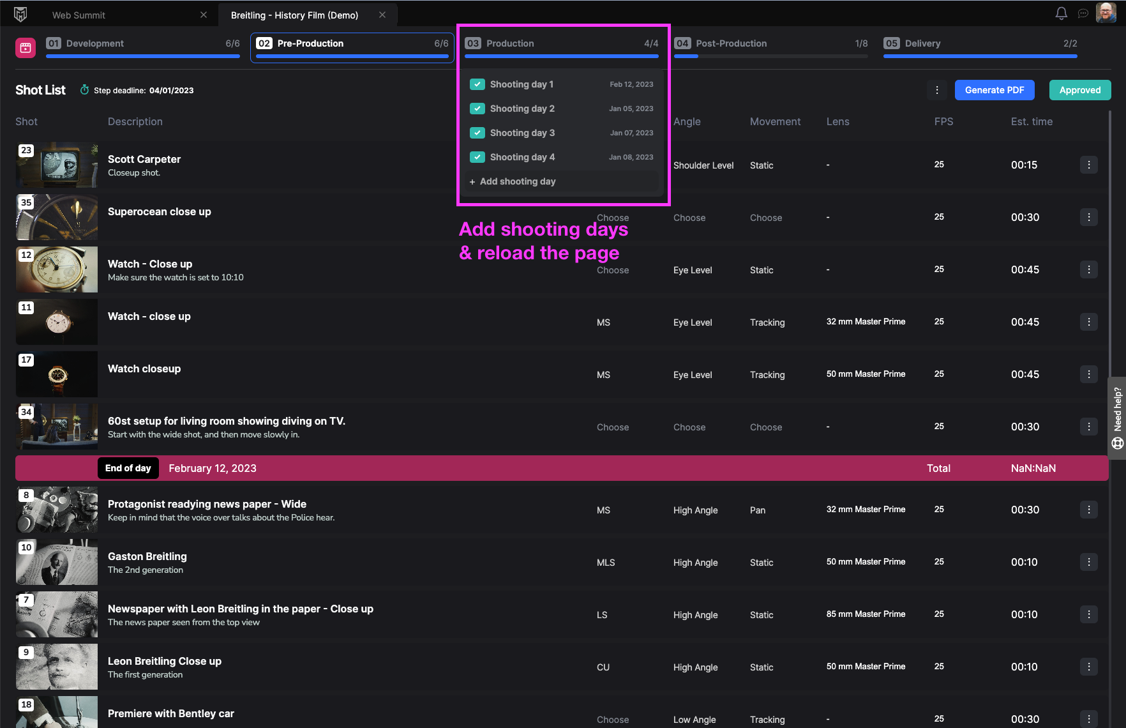Uncheck Shooting day 4 checkbox

coord(477,157)
